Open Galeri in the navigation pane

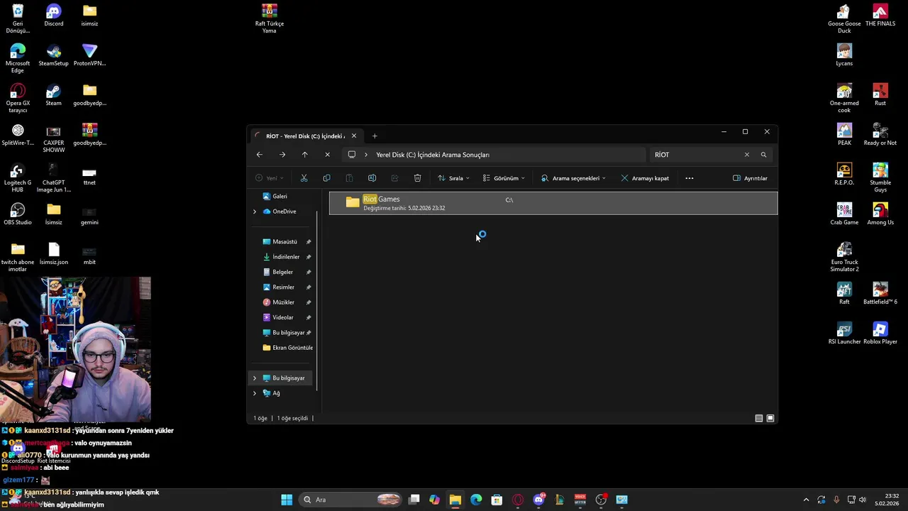click(280, 197)
